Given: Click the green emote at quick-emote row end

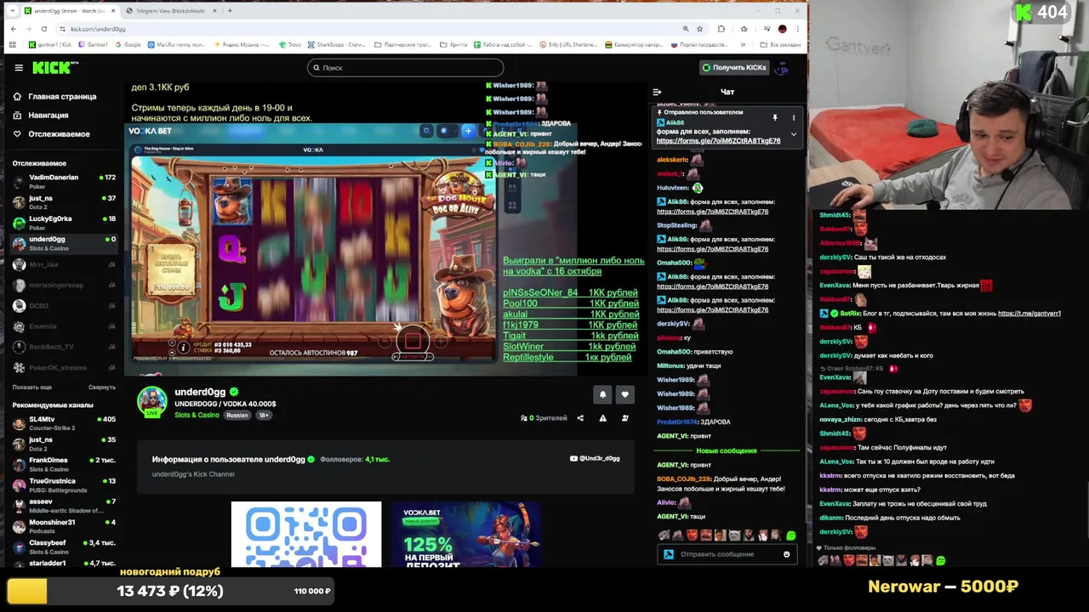Looking at the screenshot, I should pyautogui.click(x=791, y=535).
